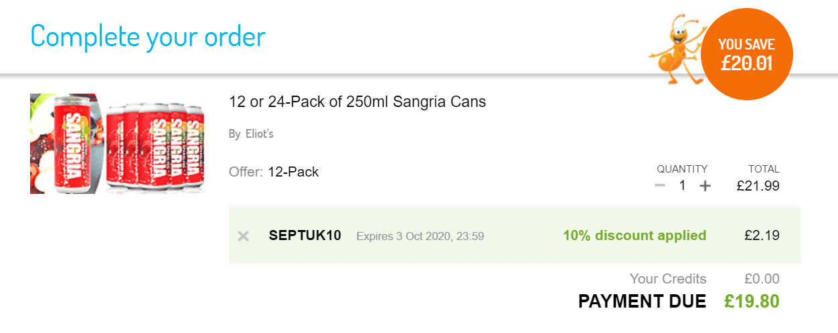Open the Sangria cans product thumbnail
The image size is (838, 333).
(x=117, y=144)
